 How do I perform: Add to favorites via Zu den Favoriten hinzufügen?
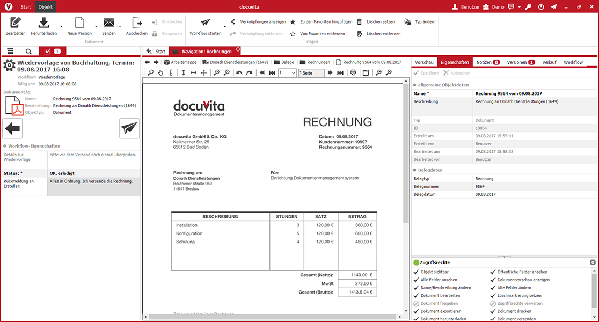(321, 22)
